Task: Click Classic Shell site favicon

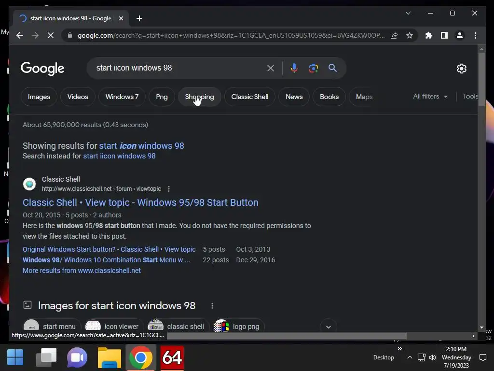Action: (x=29, y=184)
